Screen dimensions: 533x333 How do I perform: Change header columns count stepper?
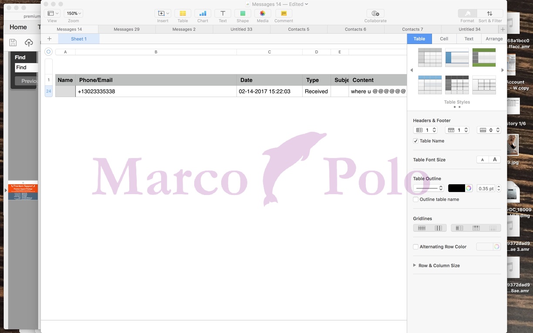click(434, 130)
